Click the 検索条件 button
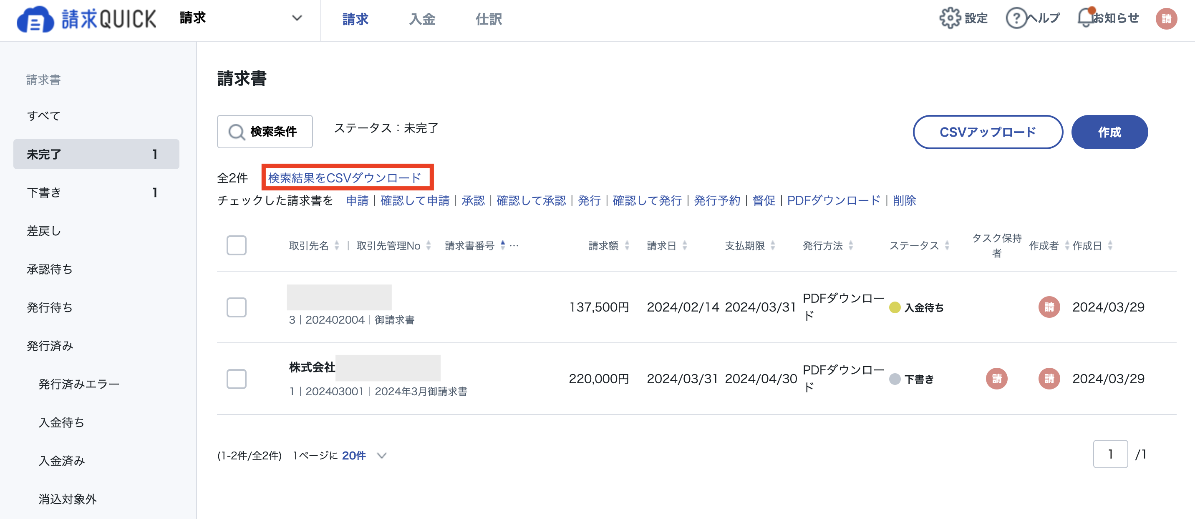The image size is (1195, 519). (x=265, y=132)
